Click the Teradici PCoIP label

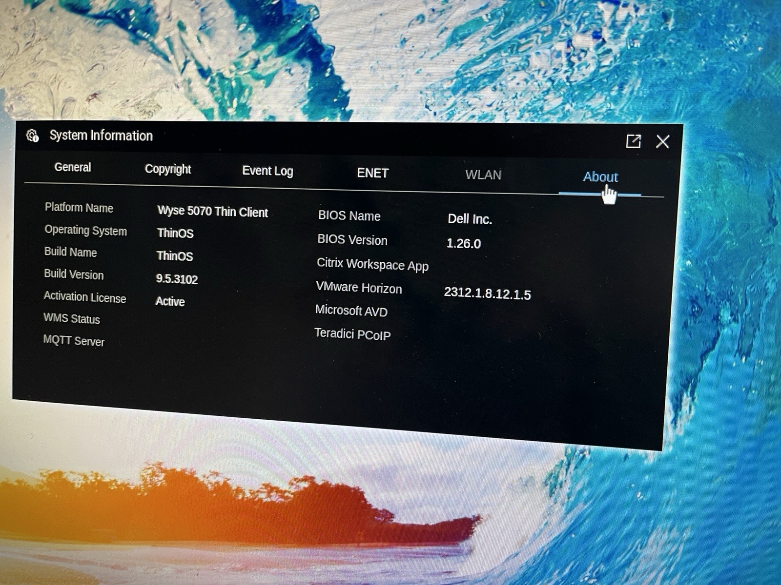(352, 334)
